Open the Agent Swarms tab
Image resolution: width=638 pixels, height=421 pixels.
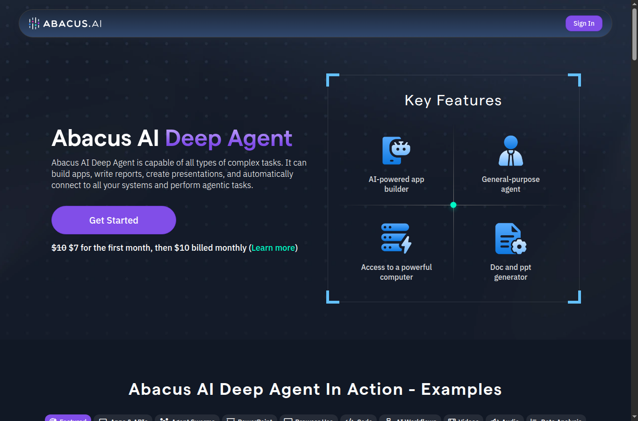(x=187, y=418)
